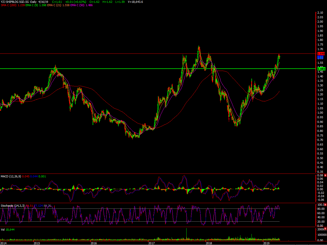Close the Vol volume panel
This screenshot has width=327, height=245.
[x=325, y=229]
